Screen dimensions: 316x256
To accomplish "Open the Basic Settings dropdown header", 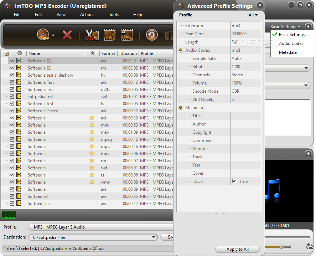I will 285,27.
